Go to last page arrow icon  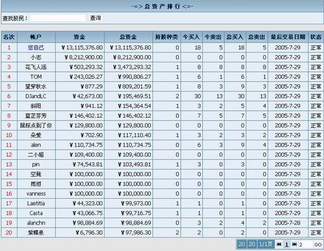(x=294, y=245)
